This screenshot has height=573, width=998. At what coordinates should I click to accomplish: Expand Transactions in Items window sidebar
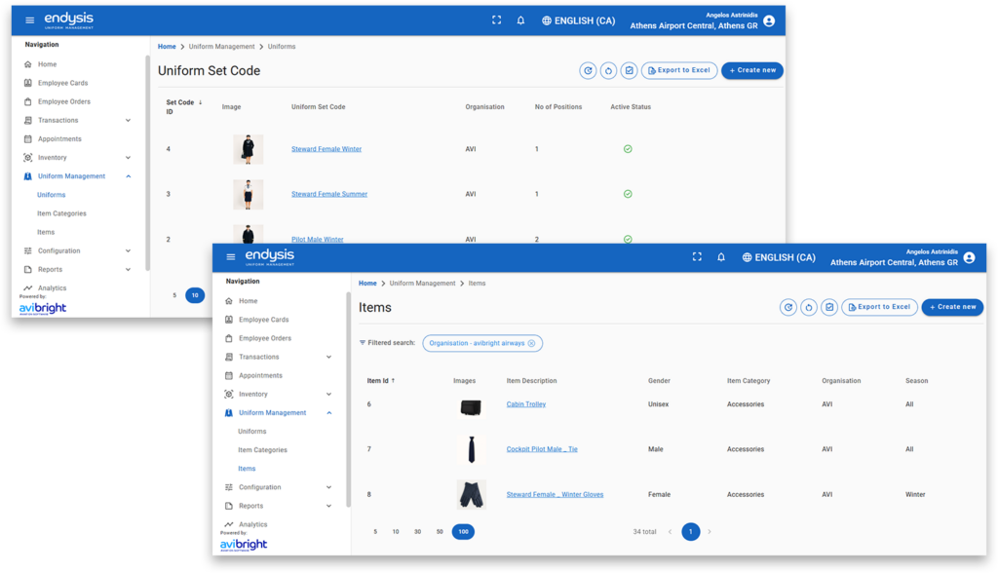(x=329, y=358)
